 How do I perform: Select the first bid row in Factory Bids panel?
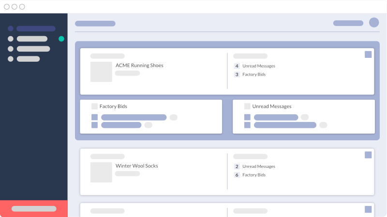[x=134, y=117]
